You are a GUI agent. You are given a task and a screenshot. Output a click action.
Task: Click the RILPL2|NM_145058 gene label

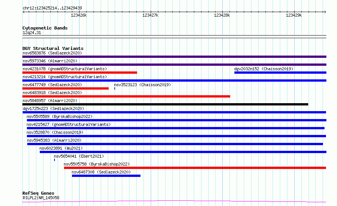(x=41, y=198)
